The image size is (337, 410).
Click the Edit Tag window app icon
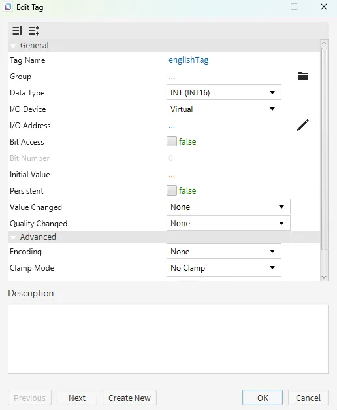tap(8, 7)
